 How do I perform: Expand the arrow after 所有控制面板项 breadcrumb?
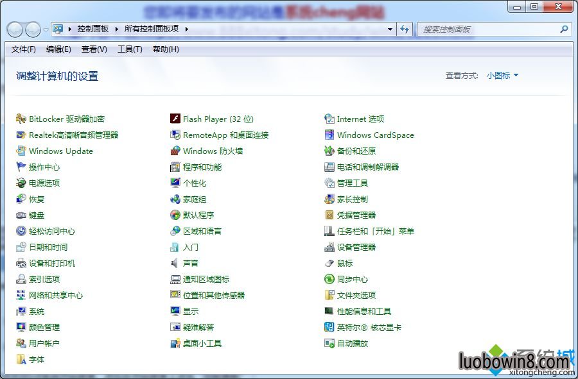point(186,29)
